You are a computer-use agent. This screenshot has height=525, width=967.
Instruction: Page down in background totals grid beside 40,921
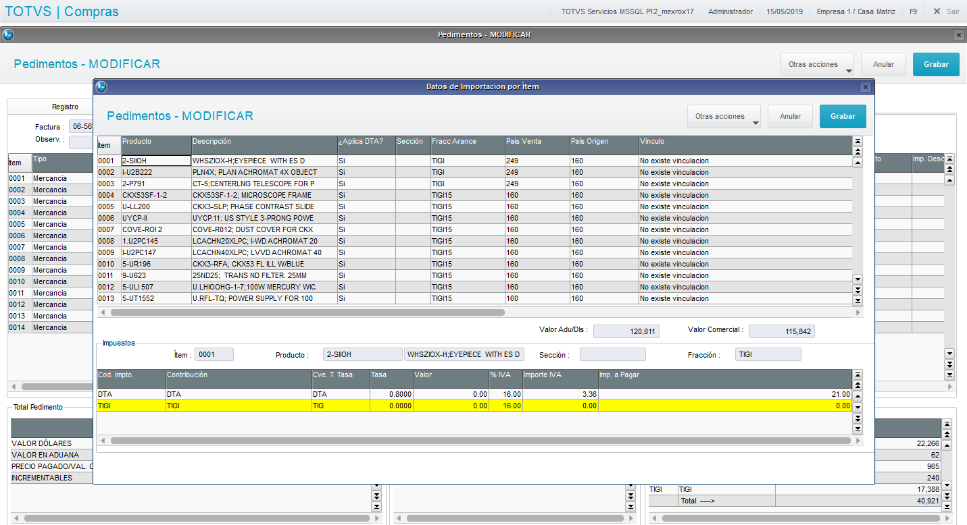947,496
